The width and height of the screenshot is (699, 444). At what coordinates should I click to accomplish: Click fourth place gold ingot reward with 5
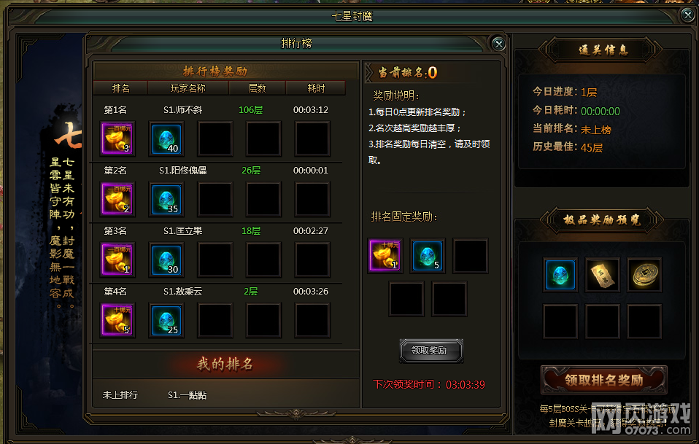tap(117, 320)
